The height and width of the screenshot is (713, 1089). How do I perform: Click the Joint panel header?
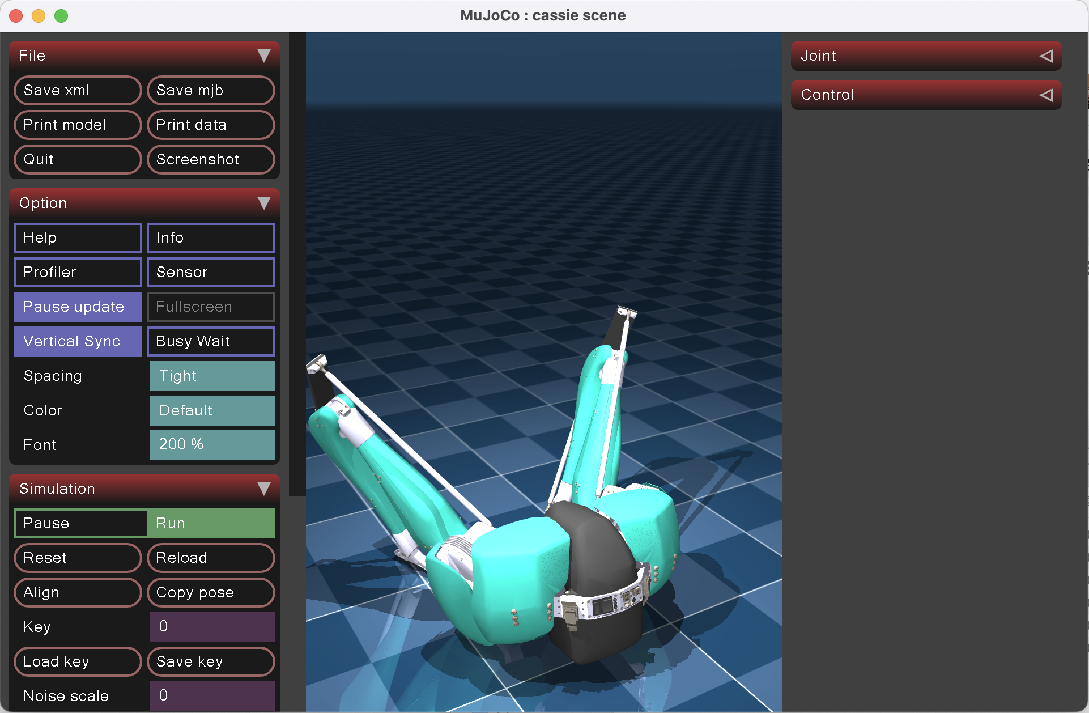click(926, 56)
